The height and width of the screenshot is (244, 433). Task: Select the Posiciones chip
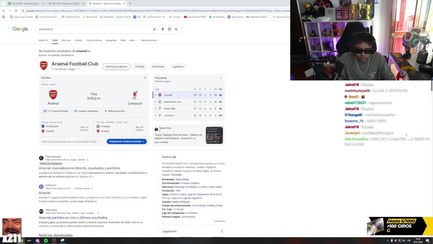coord(158,66)
